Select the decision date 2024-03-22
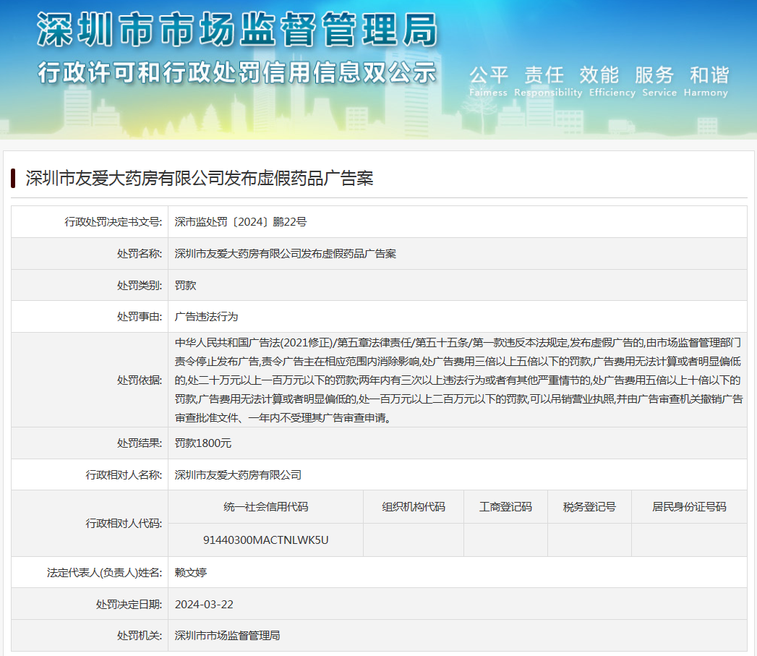This screenshot has height=656, width=757. click(204, 605)
